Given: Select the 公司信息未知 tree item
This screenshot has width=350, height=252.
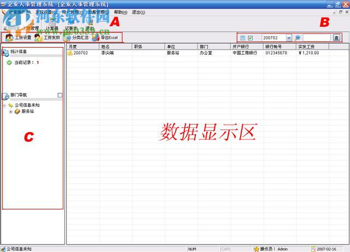Looking at the screenshot, I should tap(27, 105).
